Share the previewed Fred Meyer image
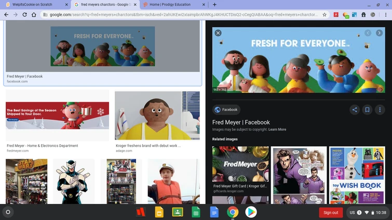Viewport: 392px width, 220px height. [355, 109]
